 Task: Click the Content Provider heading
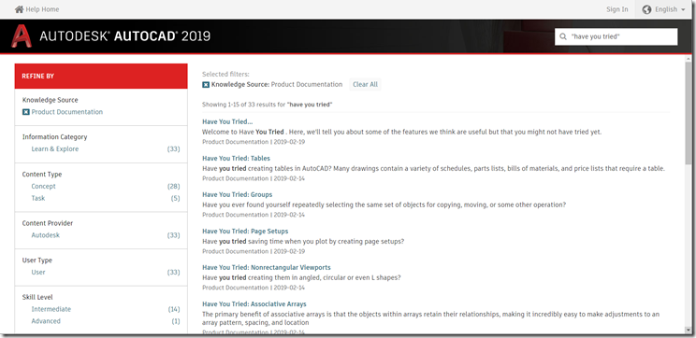(x=48, y=223)
